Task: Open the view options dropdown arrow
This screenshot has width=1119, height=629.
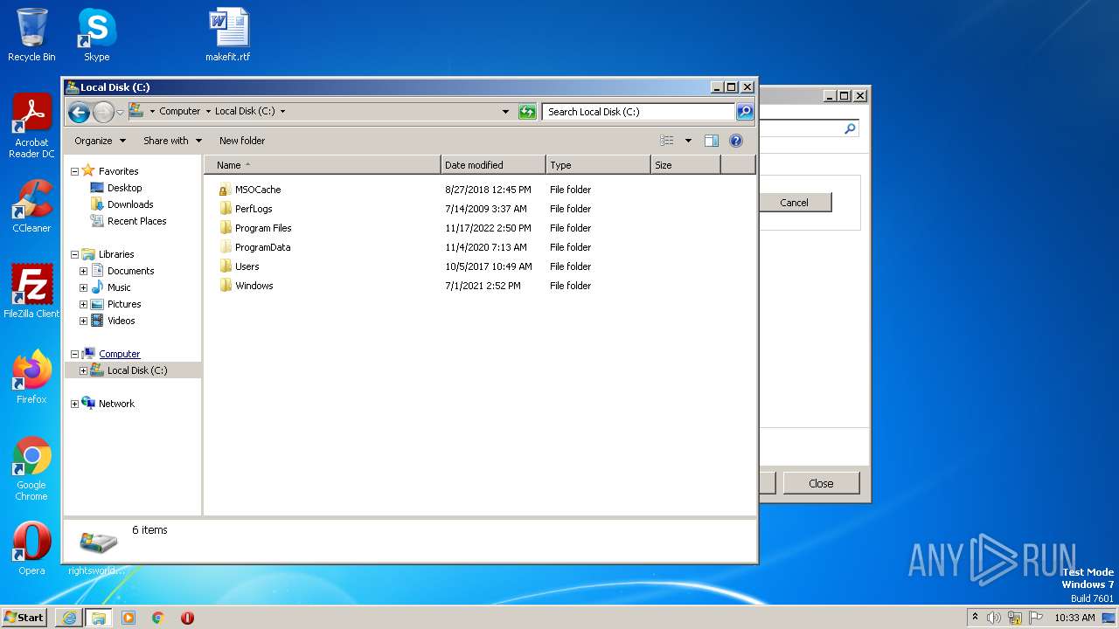Action: pos(688,141)
